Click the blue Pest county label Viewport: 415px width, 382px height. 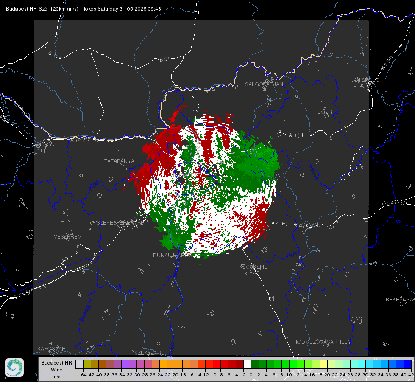[x=292, y=256]
